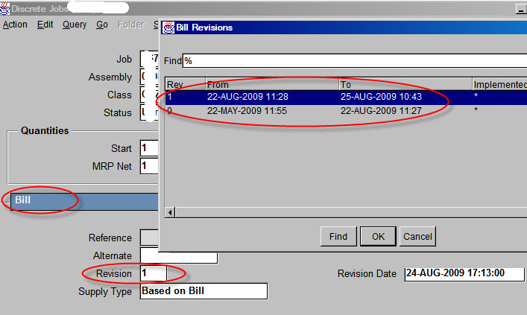The height and width of the screenshot is (315, 527).
Task: Select revision 0 row dated 22-MAY-2009 11:55
Action: pyautogui.click(x=346, y=111)
